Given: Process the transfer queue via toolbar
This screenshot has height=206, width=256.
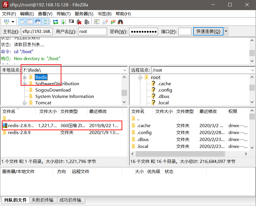Looking at the screenshot, I should 63,22.
